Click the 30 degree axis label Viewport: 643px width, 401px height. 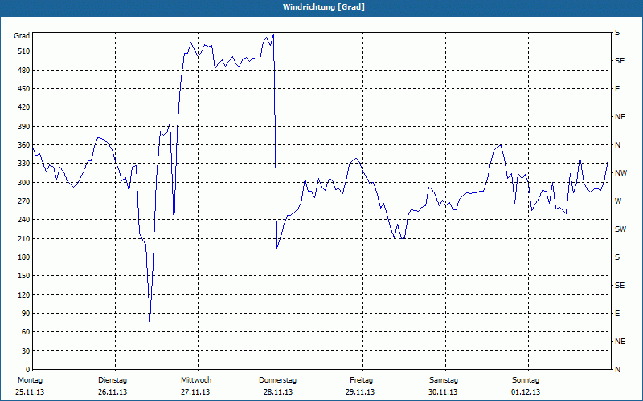pos(26,350)
